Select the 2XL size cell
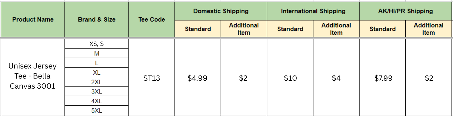Screen dimensions: 453x116 (96, 82)
